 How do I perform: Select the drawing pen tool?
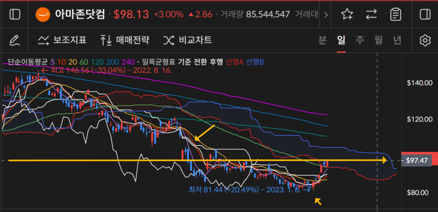tap(15, 40)
